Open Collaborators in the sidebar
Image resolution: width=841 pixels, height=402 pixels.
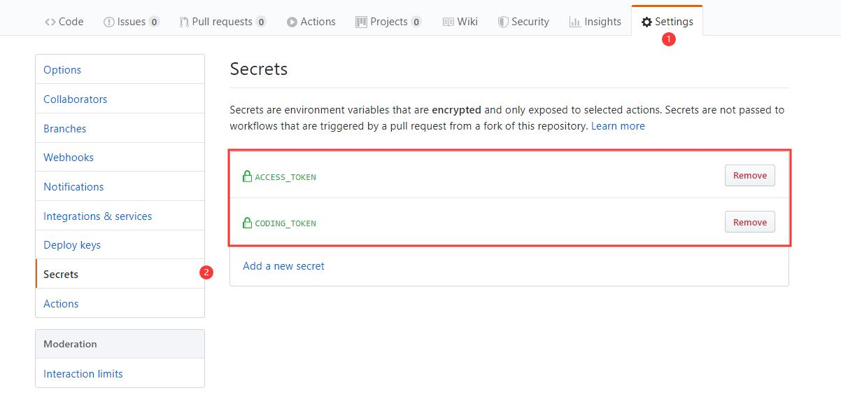coord(76,99)
